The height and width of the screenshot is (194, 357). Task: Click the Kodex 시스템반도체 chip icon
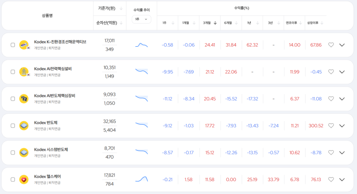[24, 153]
